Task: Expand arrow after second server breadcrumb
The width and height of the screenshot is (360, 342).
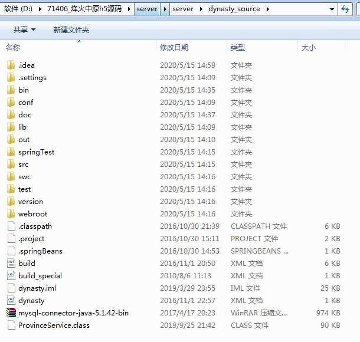Action: click(x=201, y=9)
